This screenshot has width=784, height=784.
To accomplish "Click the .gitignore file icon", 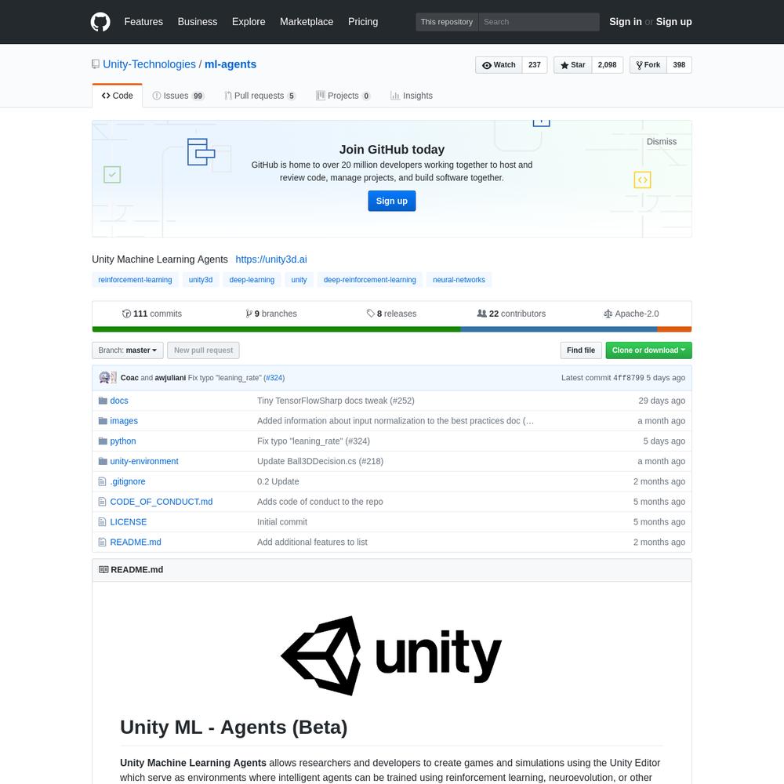I will pos(103,481).
